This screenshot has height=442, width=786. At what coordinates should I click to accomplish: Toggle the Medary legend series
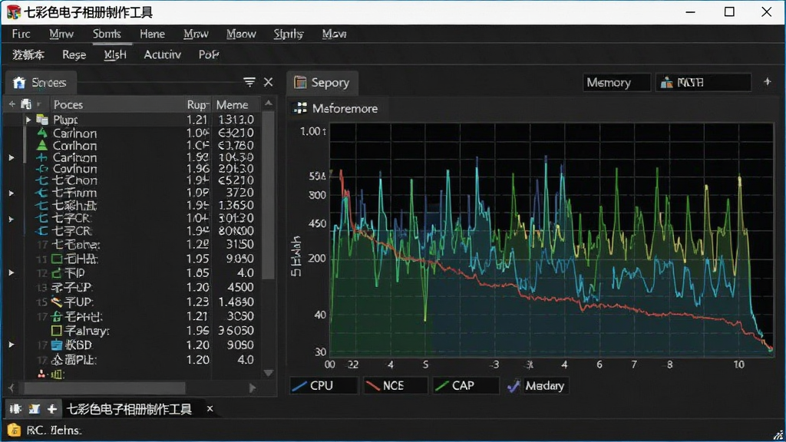point(537,385)
